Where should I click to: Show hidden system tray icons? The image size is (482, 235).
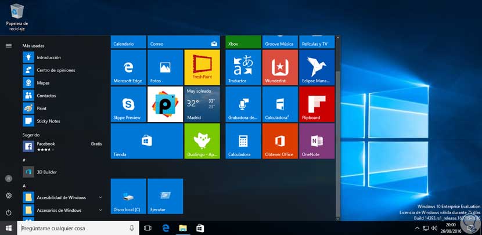(417, 228)
